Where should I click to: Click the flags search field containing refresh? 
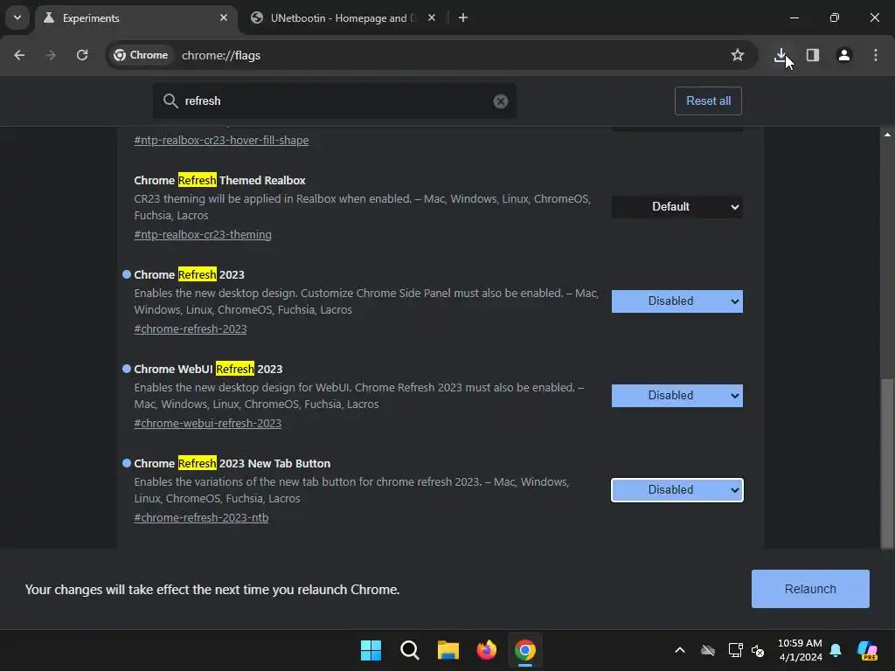(x=335, y=101)
